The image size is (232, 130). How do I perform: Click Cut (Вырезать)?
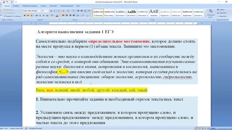pyautogui.click(x=9, y=10)
